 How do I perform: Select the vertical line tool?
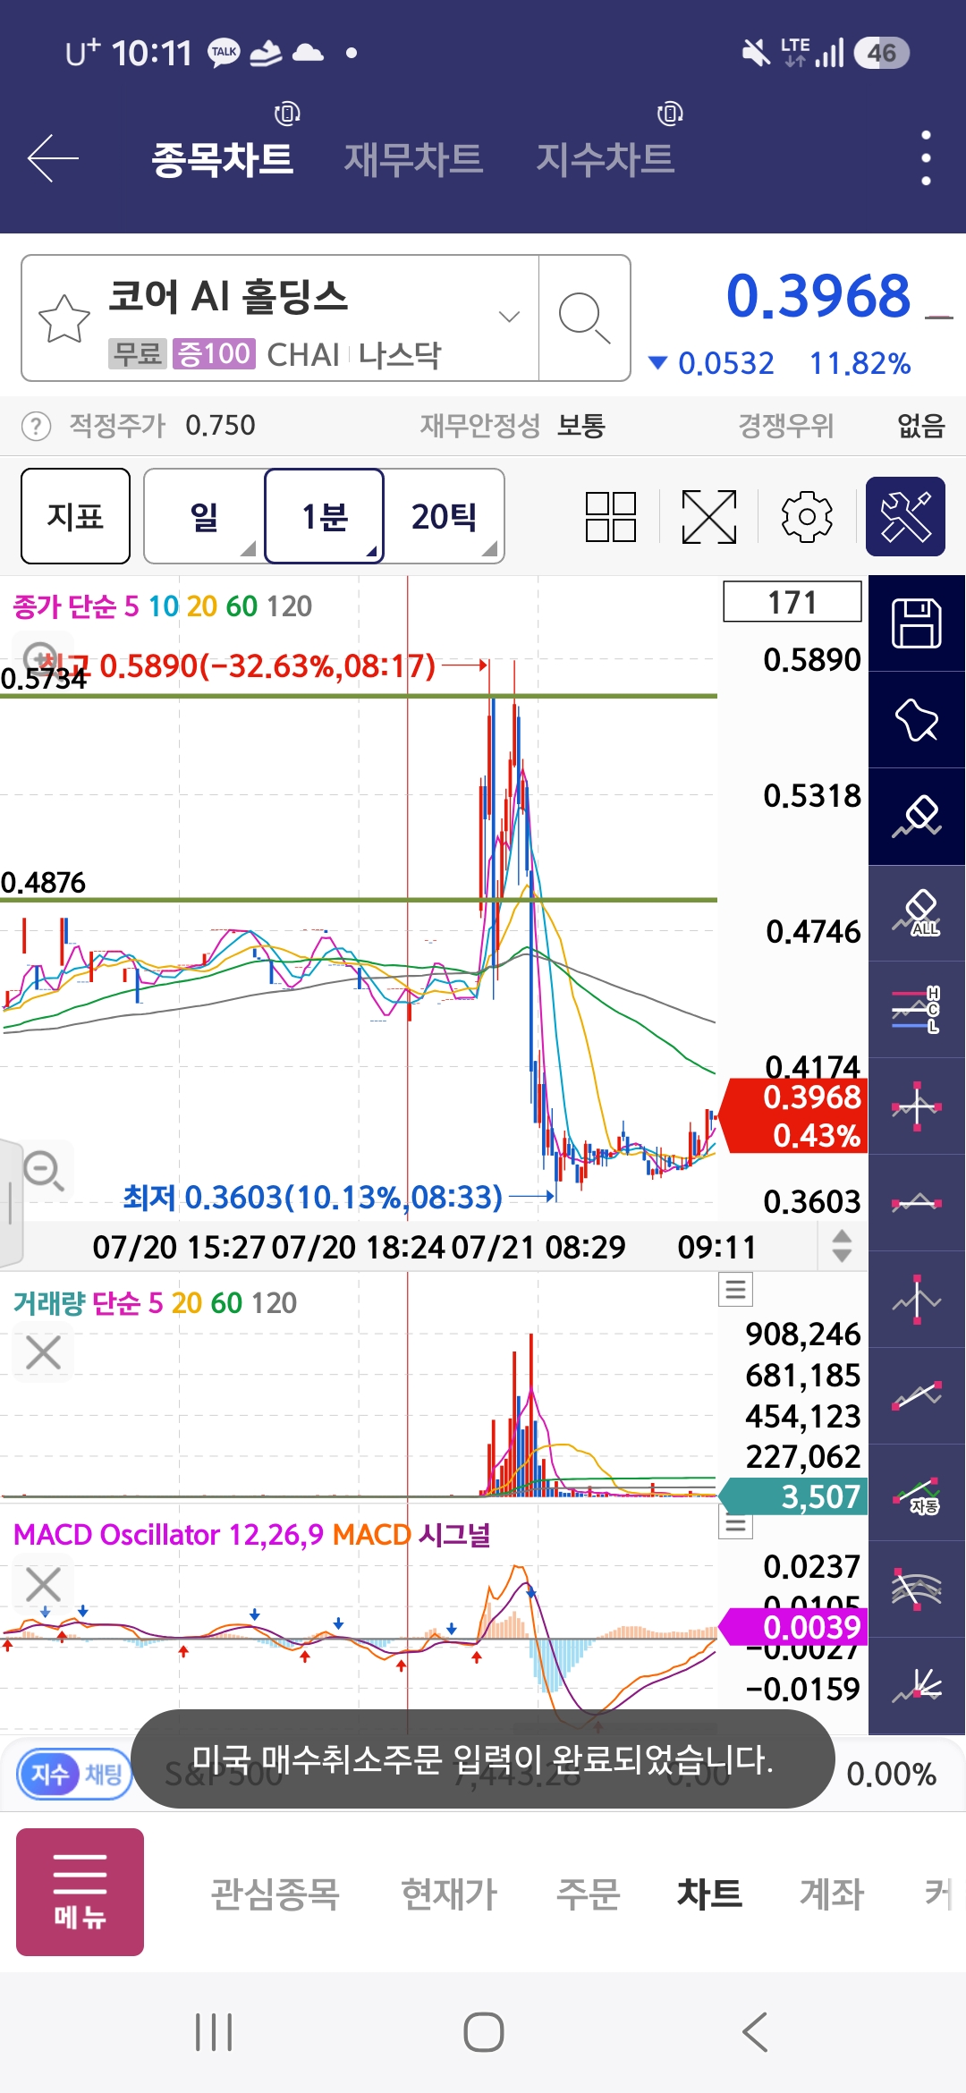(917, 1300)
